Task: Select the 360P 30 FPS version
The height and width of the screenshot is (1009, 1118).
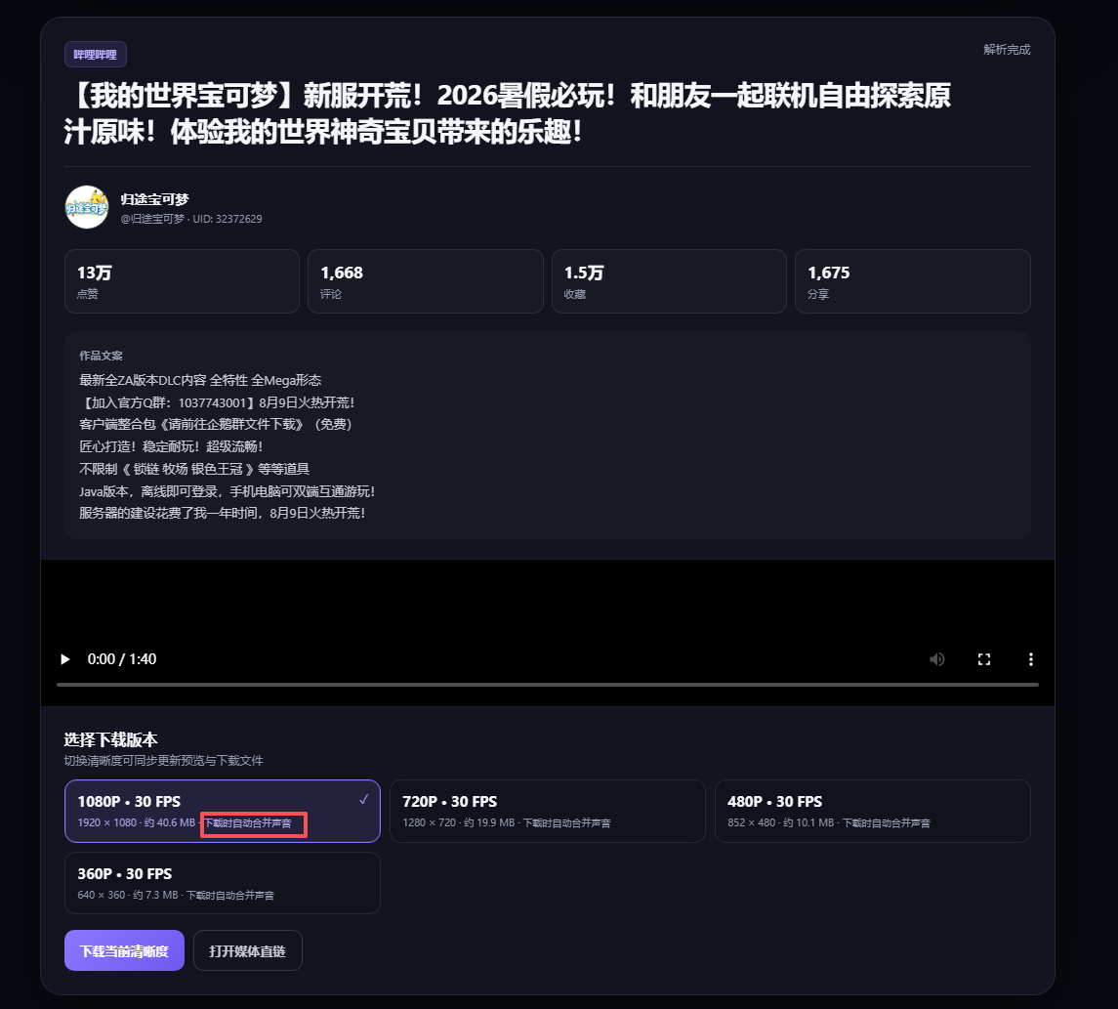Action: pyautogui.click(x=223, y=883)
